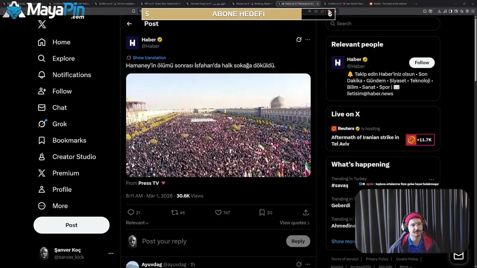Open View quotes chevron link

pyautogui.click(x=294, y=223)
